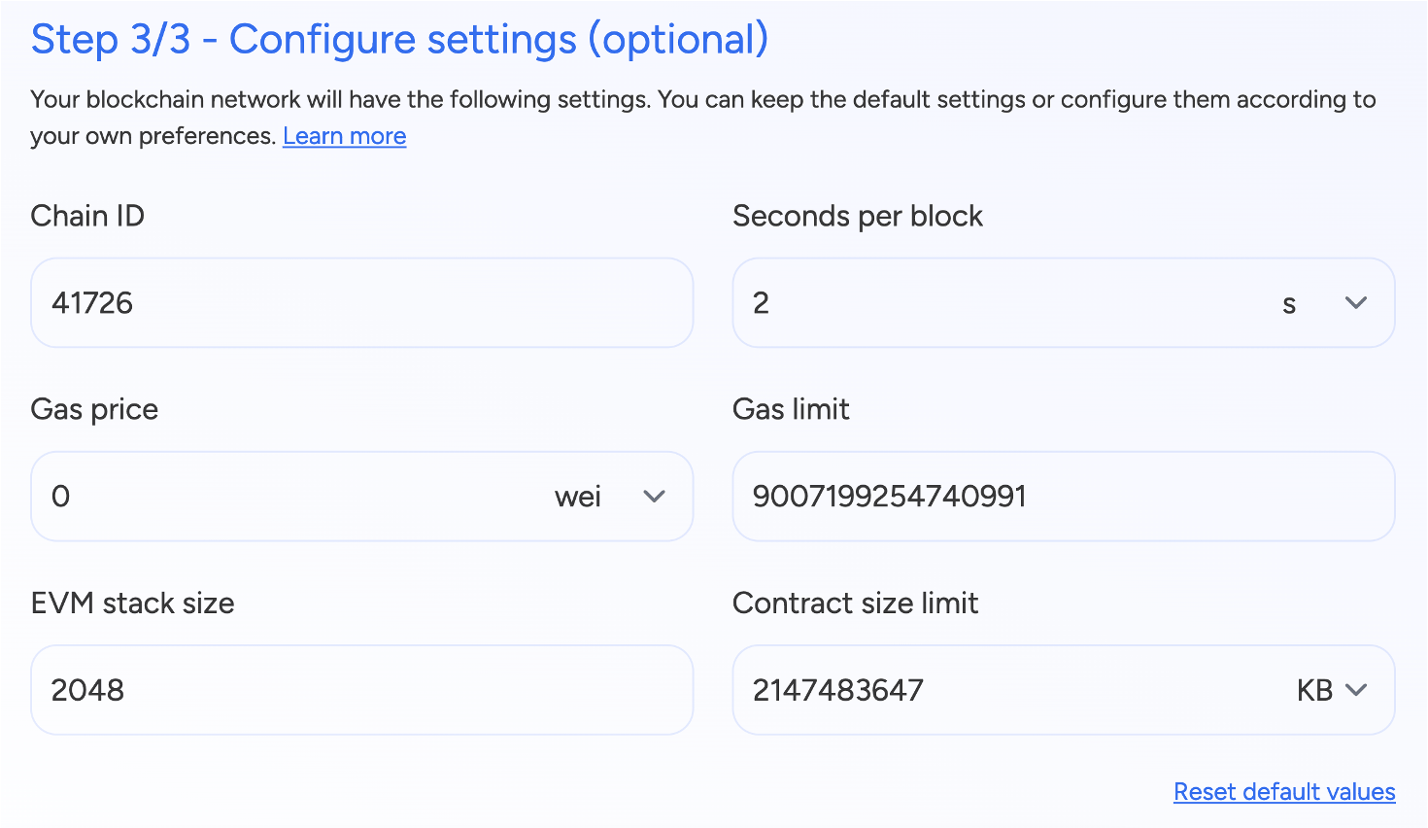Image resolution: width=1428 pixels, height=828 pixels.
Task: Click the Contract size limit value field
Action: [x=971, y=690]
